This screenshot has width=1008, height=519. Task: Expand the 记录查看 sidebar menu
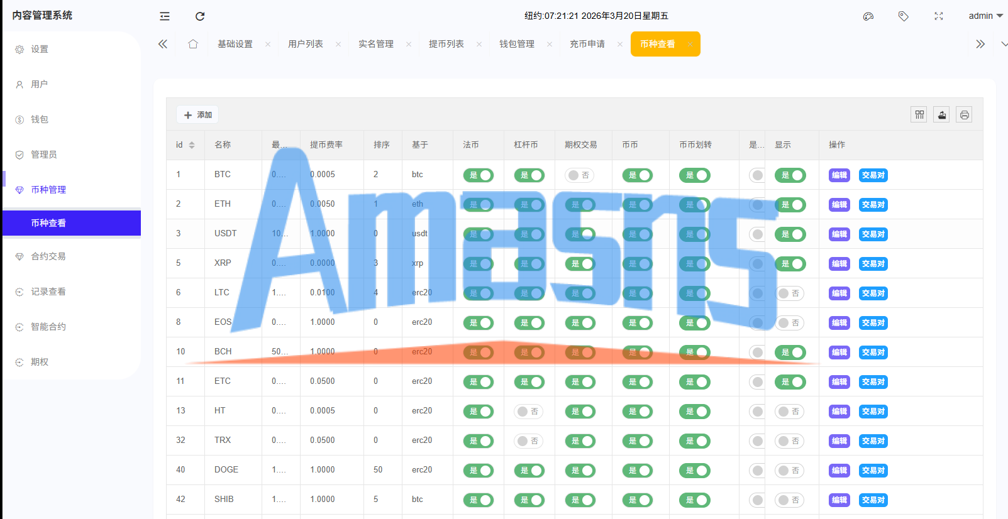tap(72, 292)
